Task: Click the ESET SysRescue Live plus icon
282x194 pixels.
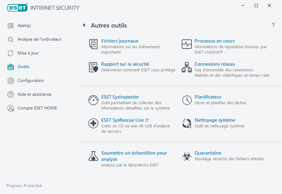Action: click(x=93, y=123)
